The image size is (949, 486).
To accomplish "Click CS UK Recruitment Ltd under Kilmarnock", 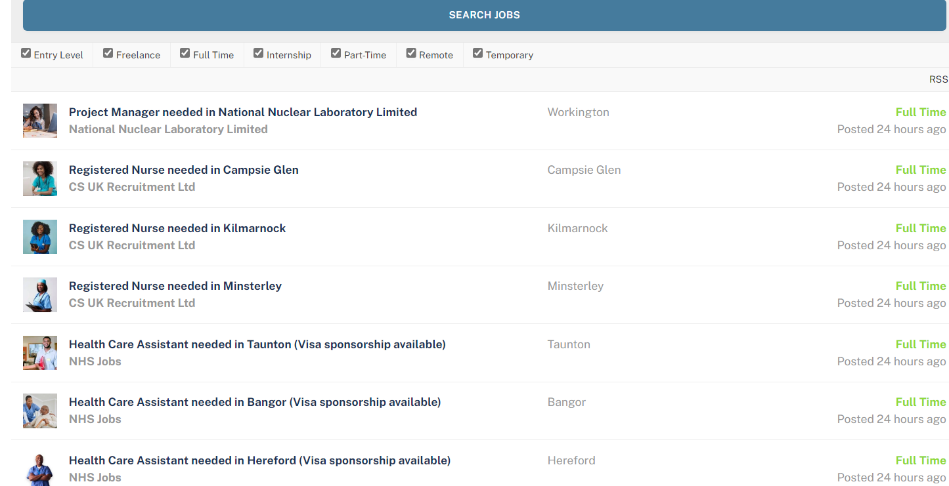I will pyautogui.click(x=132, y=245).
